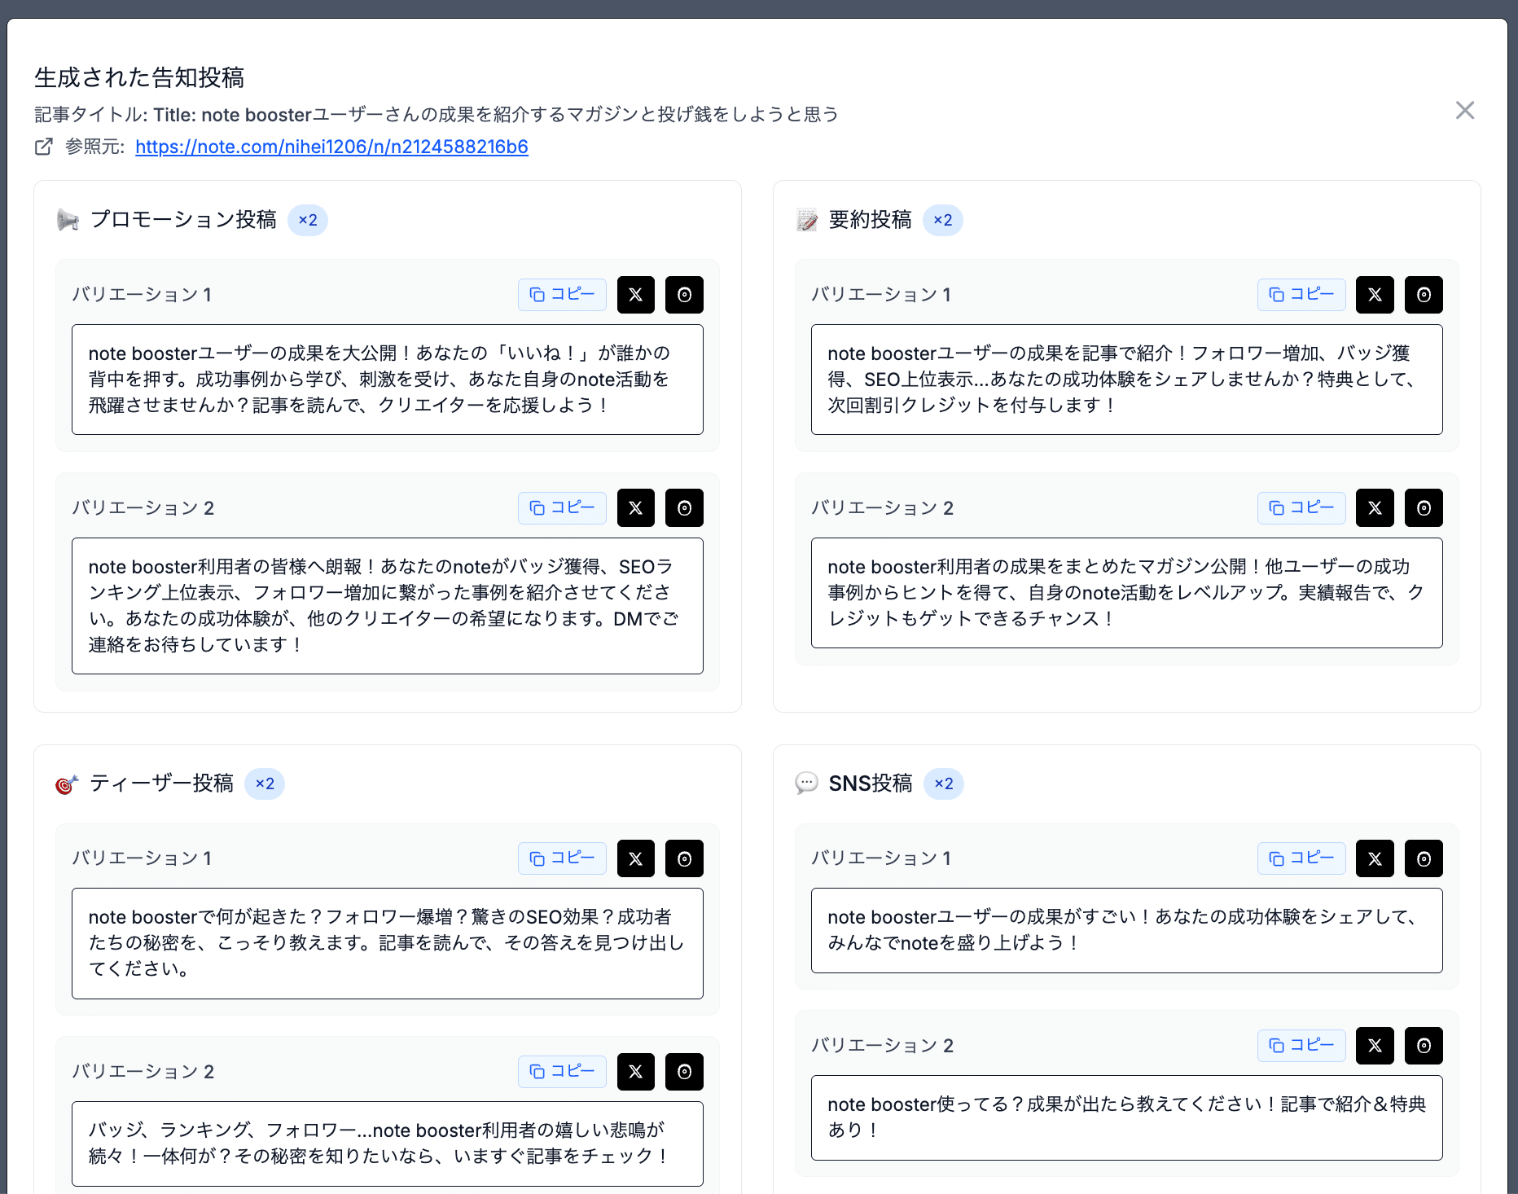Click the 要約投稿 section title
The height and width of the screenshot is (1194, 1518).
click(871, 220)
